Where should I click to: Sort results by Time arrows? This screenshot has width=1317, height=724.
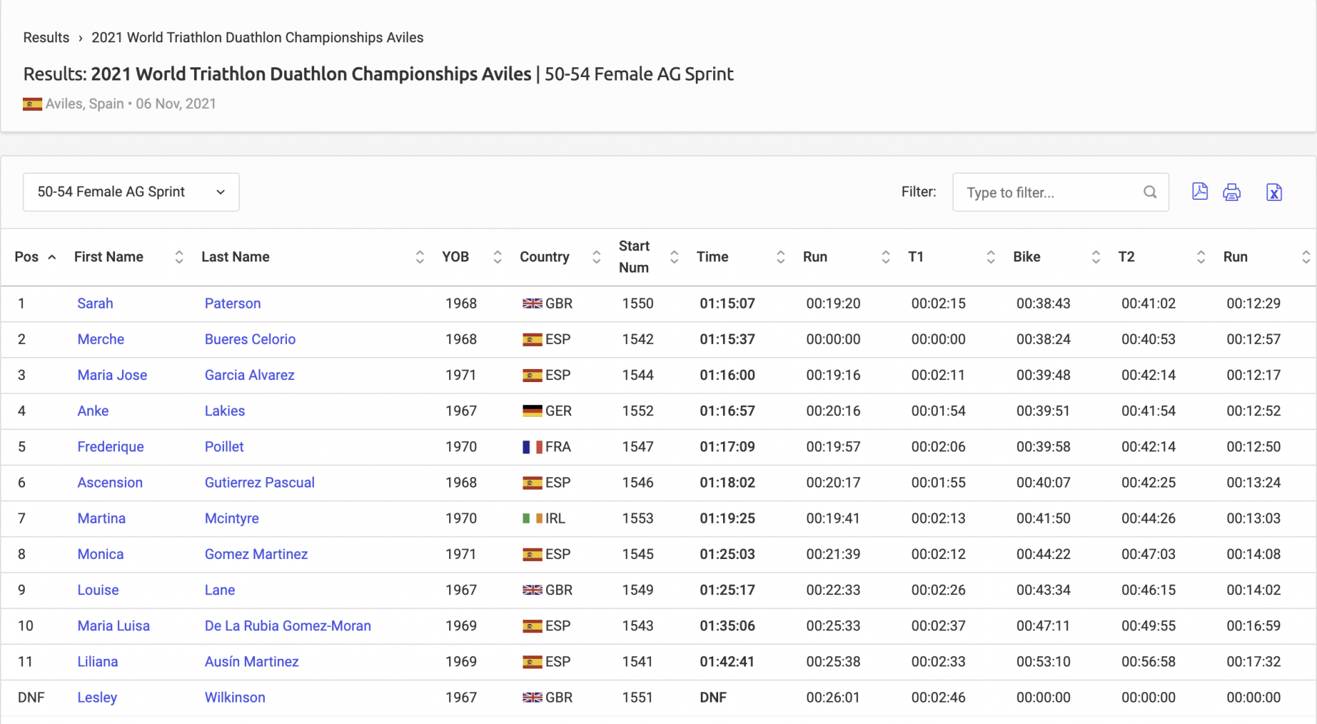pyautogui.click(x=780, y=257)
